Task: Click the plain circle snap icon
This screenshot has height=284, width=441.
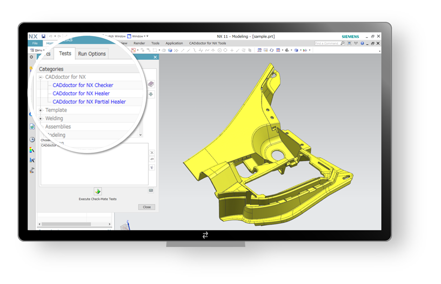Action: [225, 51]
